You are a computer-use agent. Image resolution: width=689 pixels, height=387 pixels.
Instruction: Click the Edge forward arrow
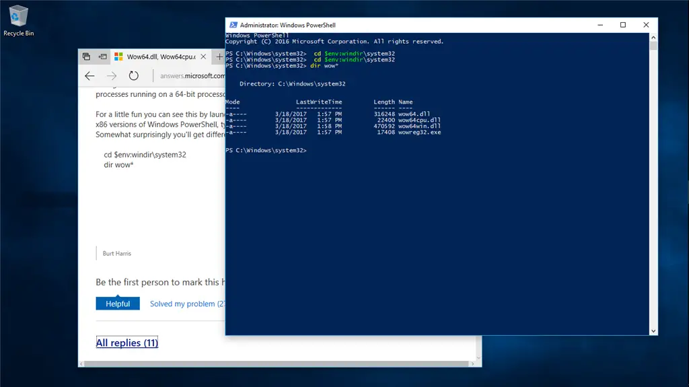pyautogui.click(x=112, y=75)
